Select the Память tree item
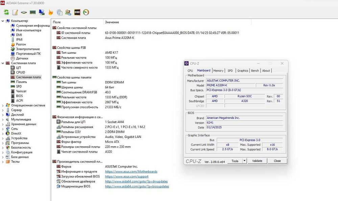Viewport: 338px width, 201px height. (21, 82)
